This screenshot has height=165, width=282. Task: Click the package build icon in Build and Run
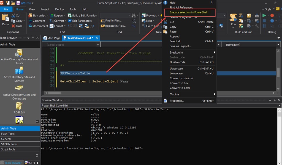point(249,16)
